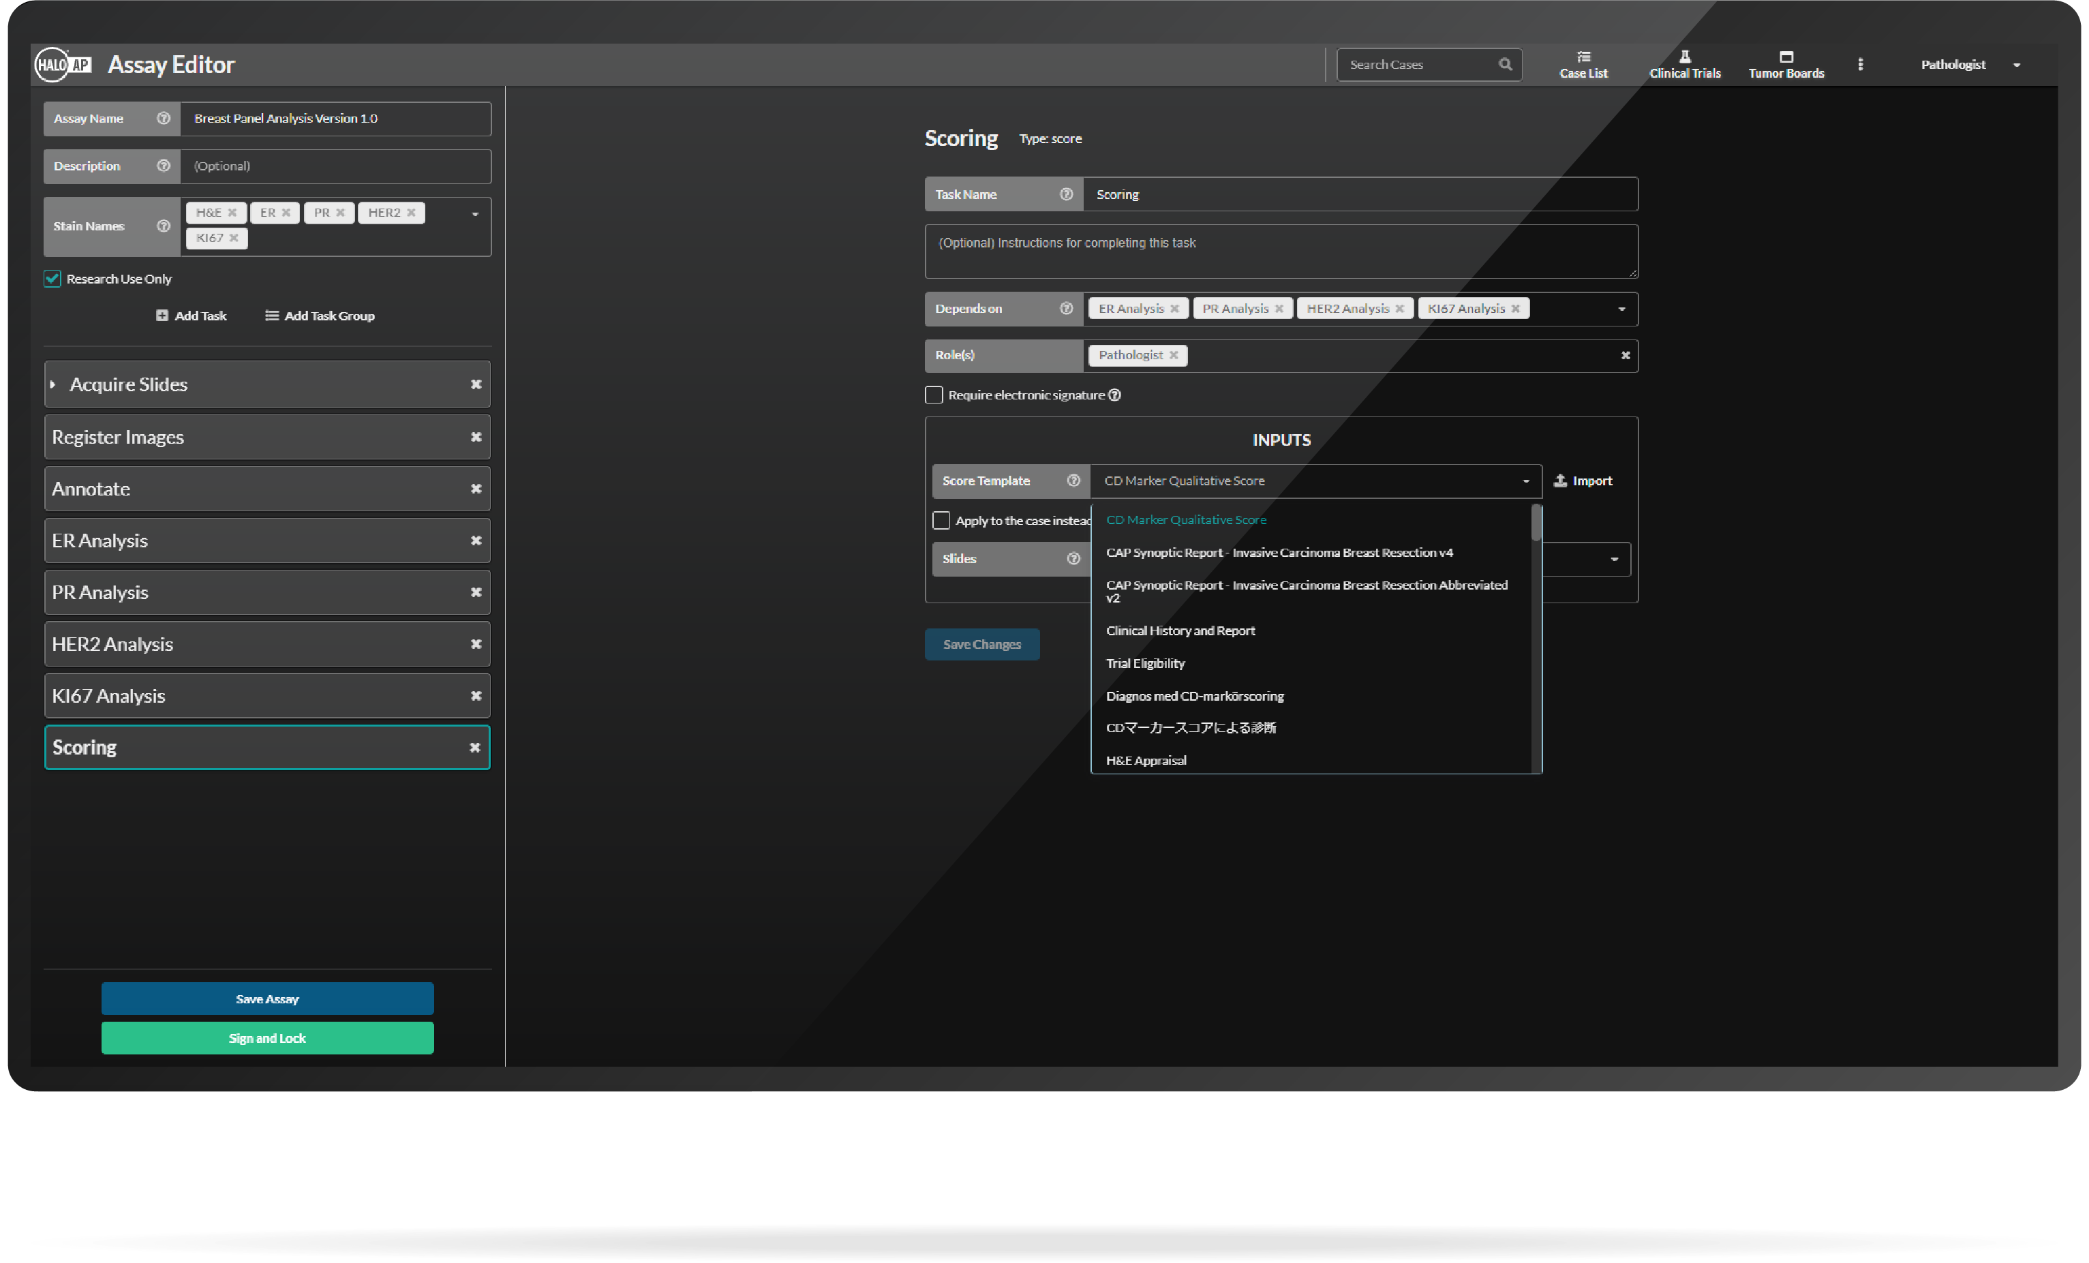Remove the ER stain tag

(286, 213)
